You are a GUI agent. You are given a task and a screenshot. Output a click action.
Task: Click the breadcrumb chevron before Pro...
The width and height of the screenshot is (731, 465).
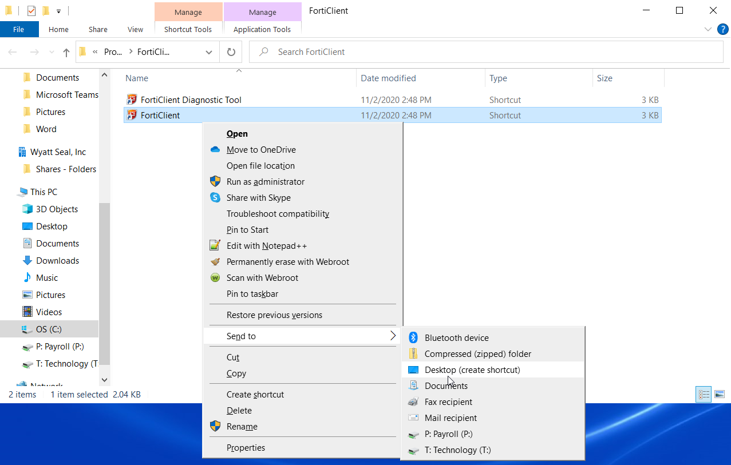[95, 52]
